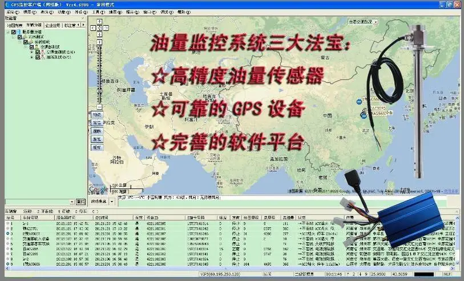The width and height of the screenshot is (464, 281).
Task: Uncheck the tree group marked (0/5)
Action: click(x=38, y=57)
